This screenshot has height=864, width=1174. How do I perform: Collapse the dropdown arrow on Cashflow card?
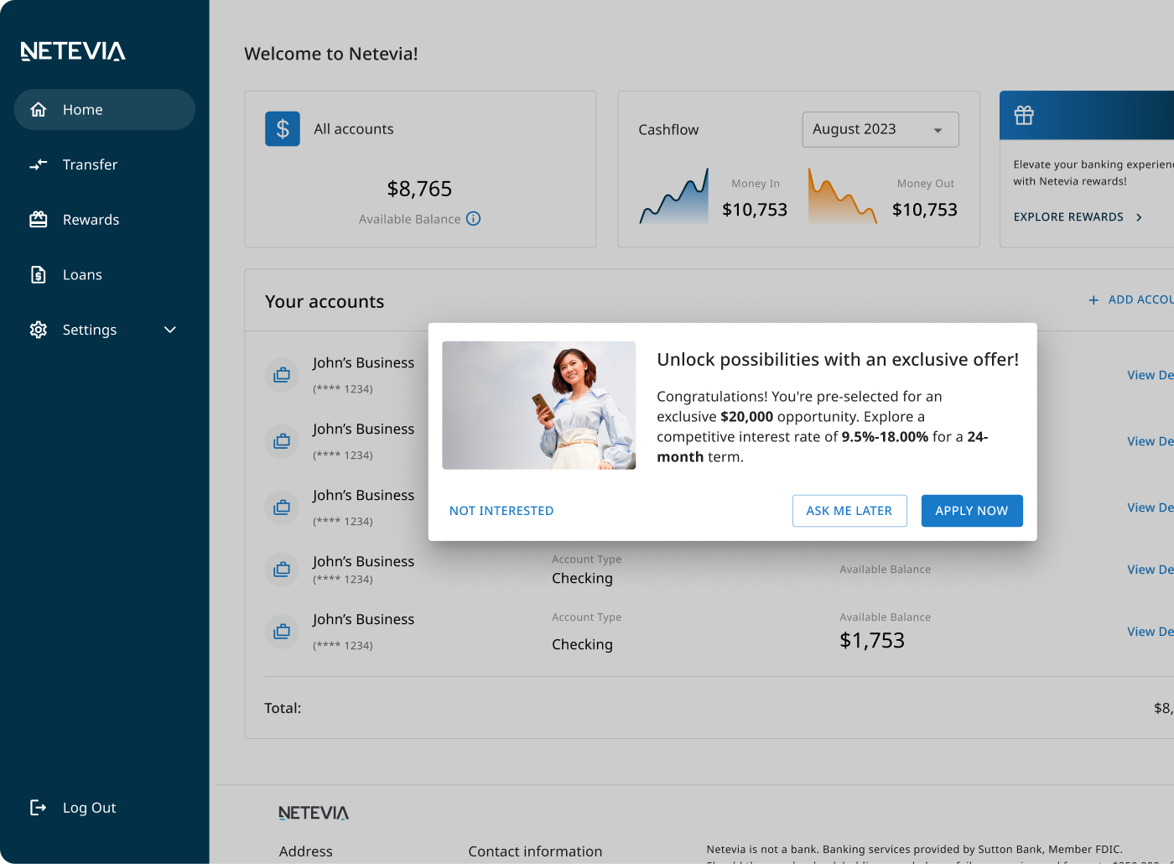[x=938, y=130]
